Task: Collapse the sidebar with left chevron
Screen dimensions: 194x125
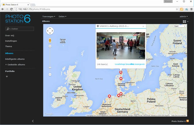Action: (33, 121)
